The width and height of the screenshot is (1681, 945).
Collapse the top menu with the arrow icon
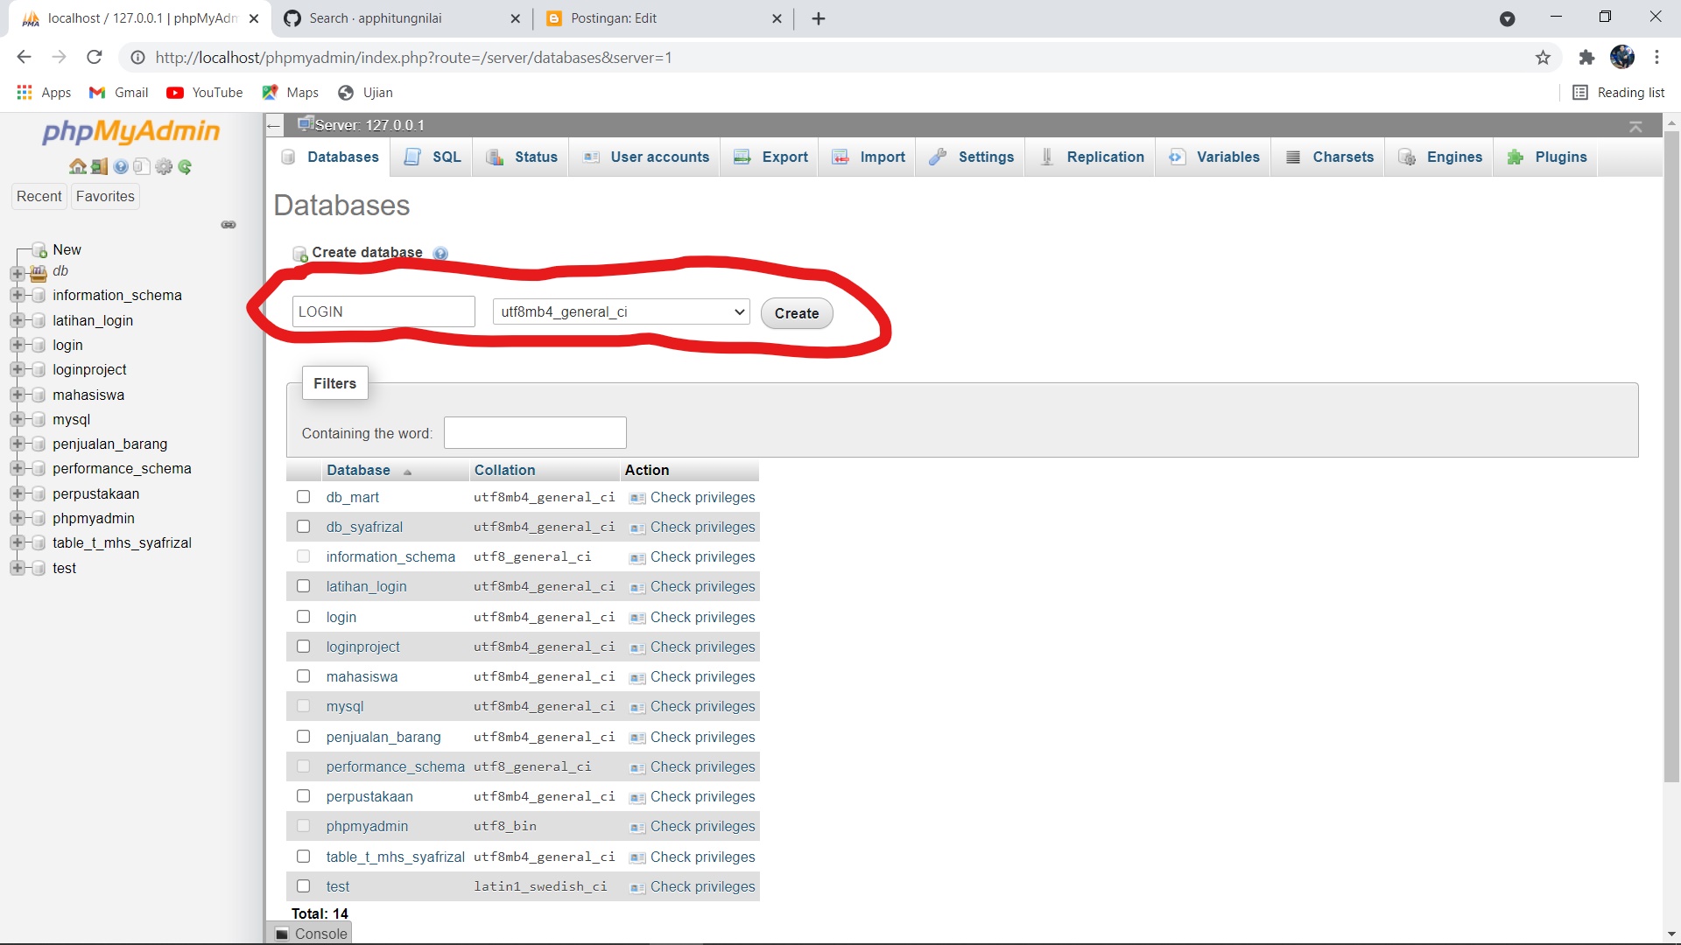tap(1635, 125)
